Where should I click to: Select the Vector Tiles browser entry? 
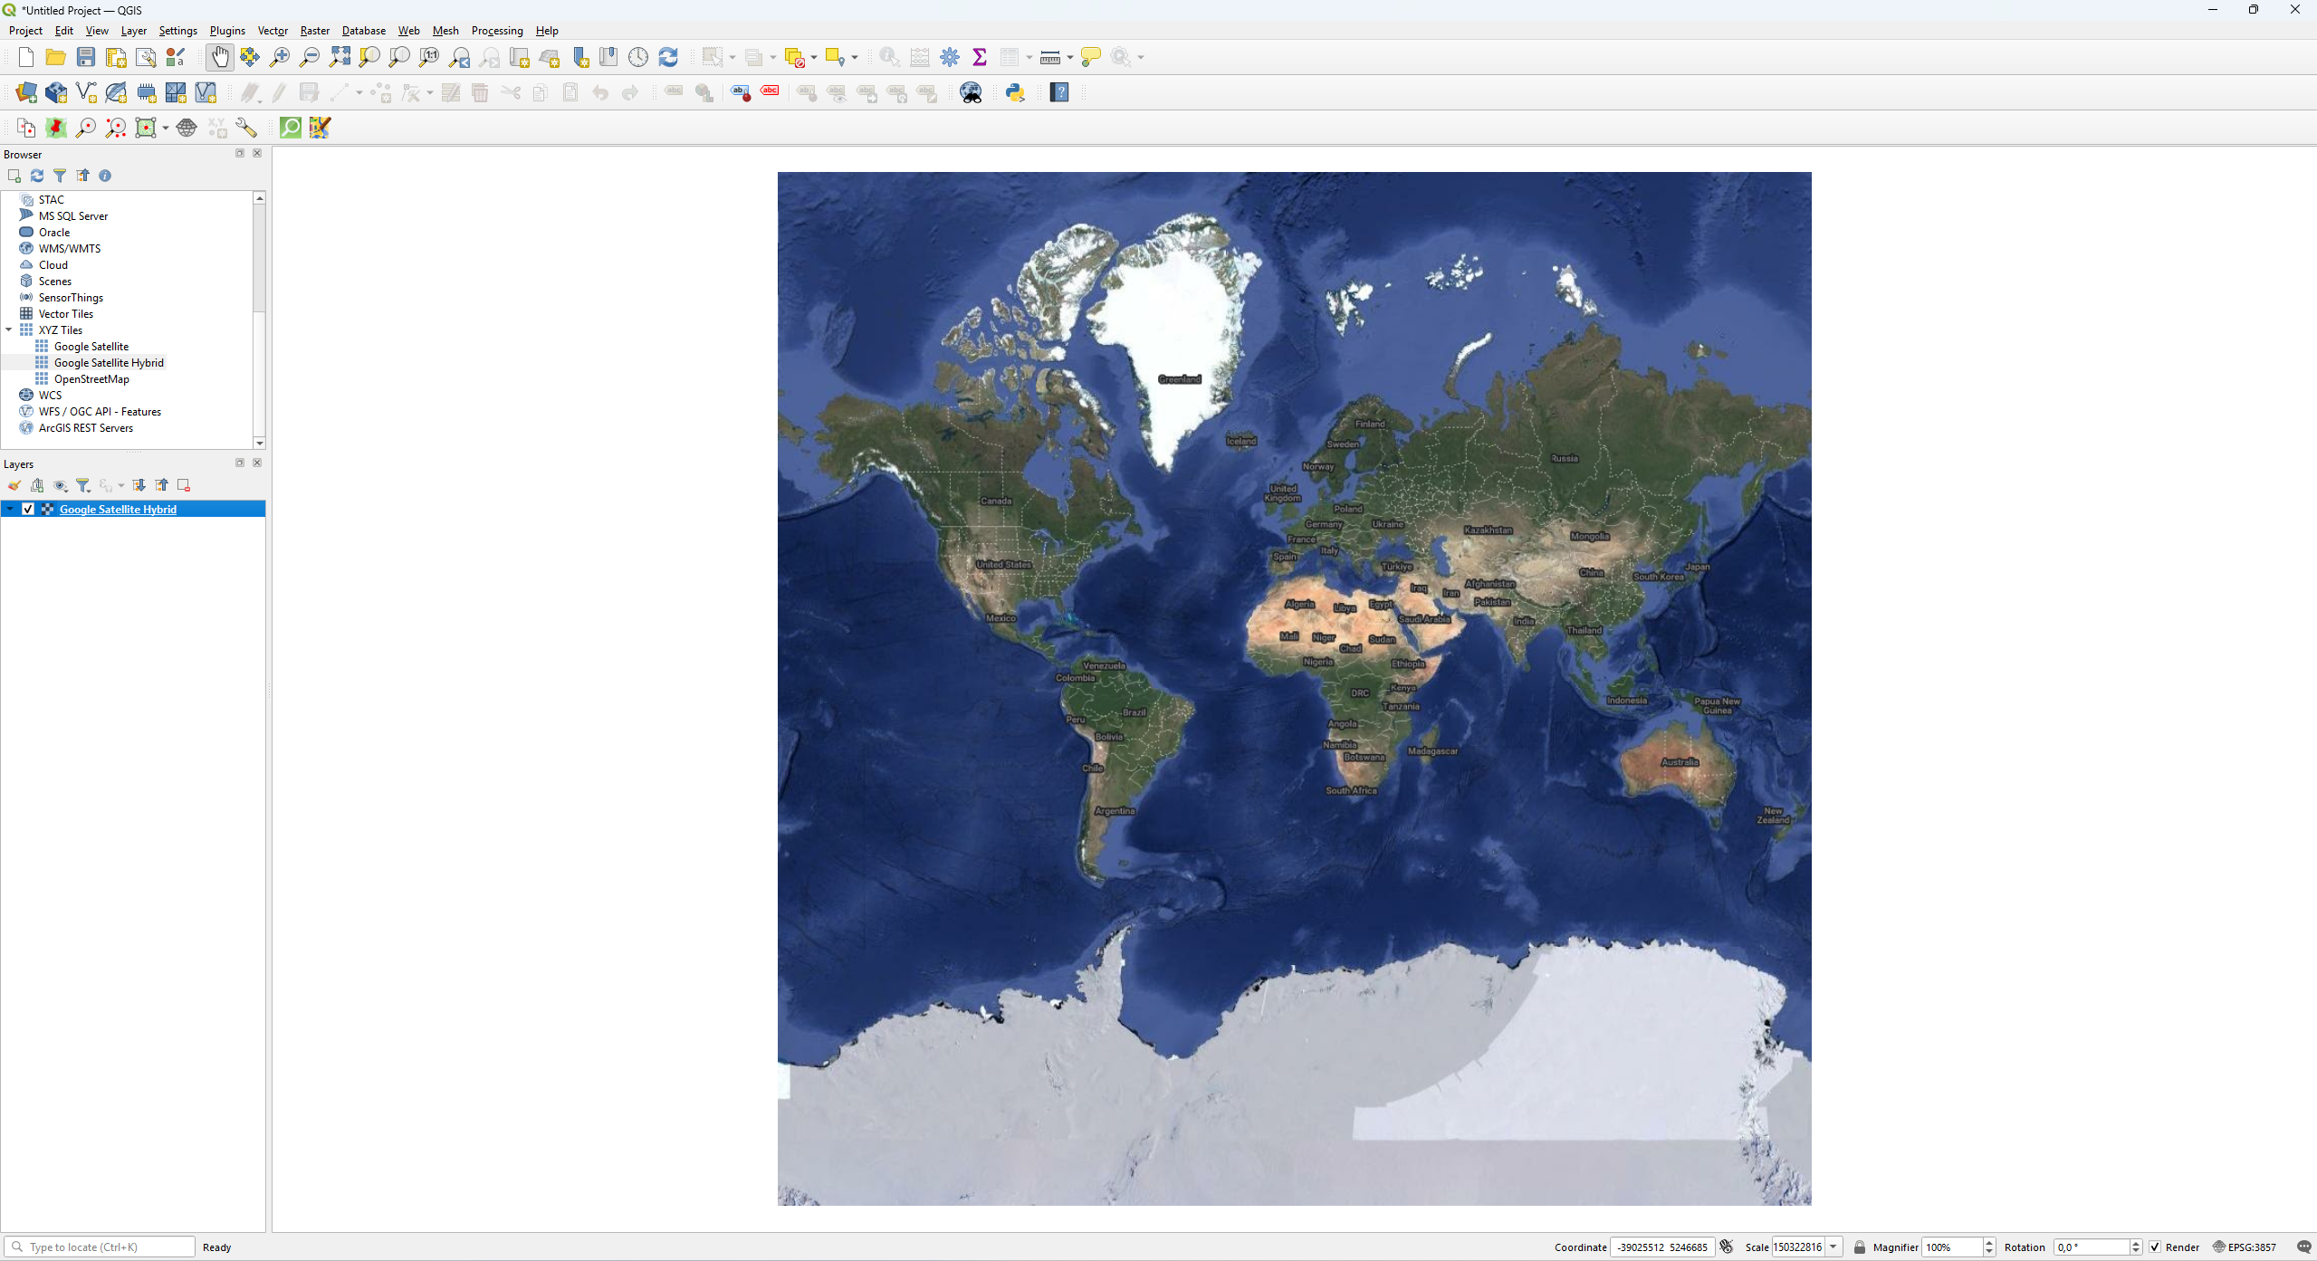(x=66, y=314)
